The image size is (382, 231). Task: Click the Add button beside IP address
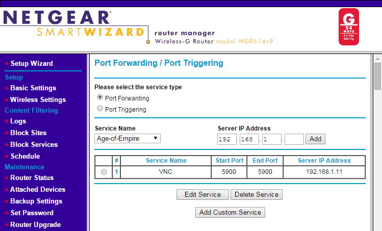click(x=316, y=139)
